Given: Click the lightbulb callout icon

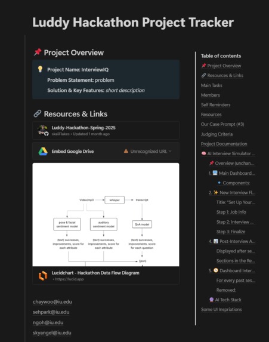Looking at the screenshot, I should tap(40, 69).
